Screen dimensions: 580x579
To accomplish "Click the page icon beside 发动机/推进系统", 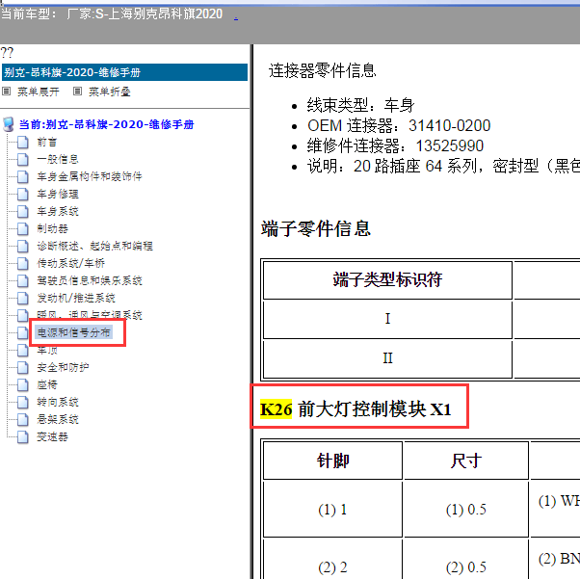I will (23, 299).
